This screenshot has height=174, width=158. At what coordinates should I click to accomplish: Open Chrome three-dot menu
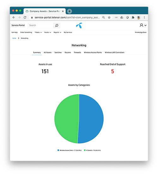[x=144, y=17]
